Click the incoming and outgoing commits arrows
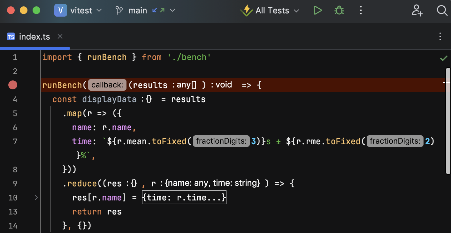 click(x=158, y=11)
